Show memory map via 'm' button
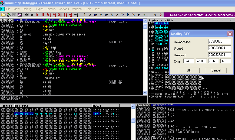 click(x=95, y=15)
